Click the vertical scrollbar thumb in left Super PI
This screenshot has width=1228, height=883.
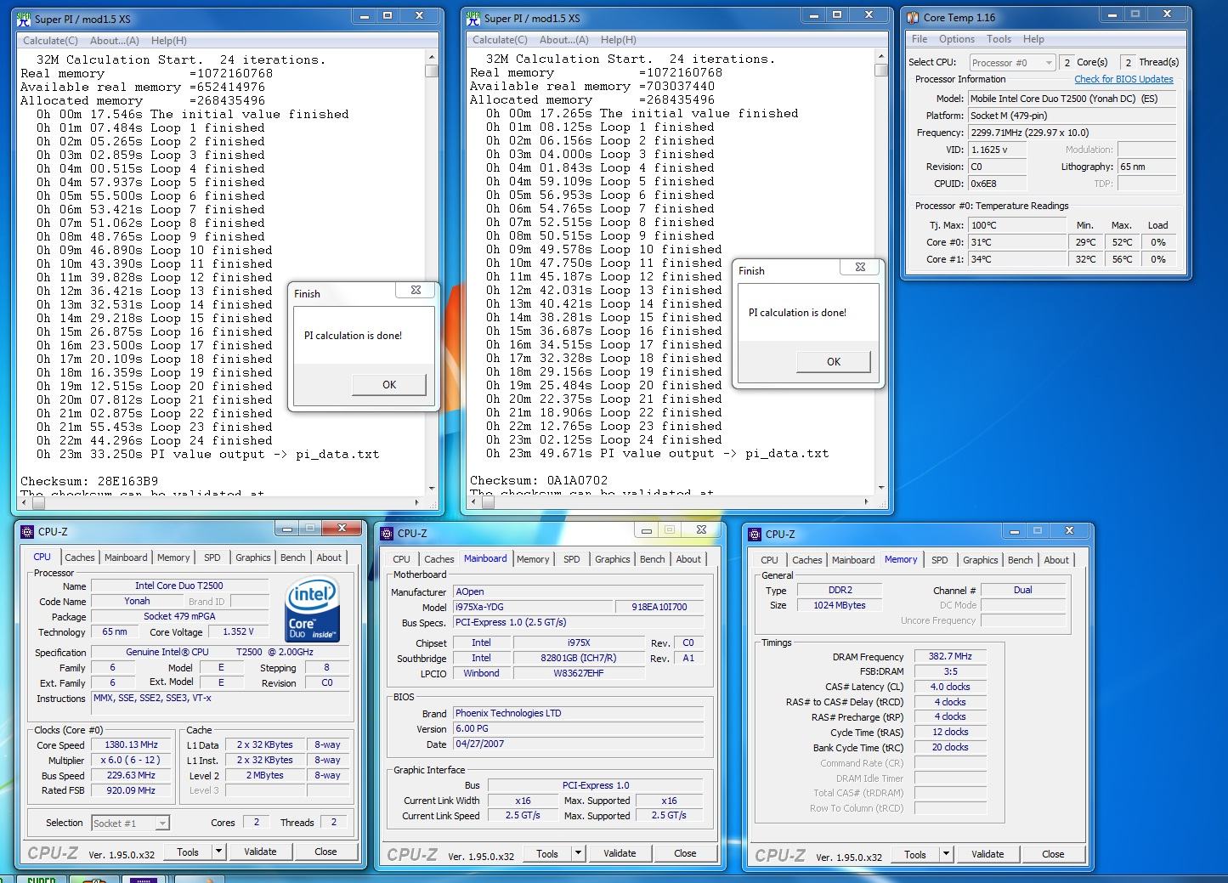(x=432, y=71)
